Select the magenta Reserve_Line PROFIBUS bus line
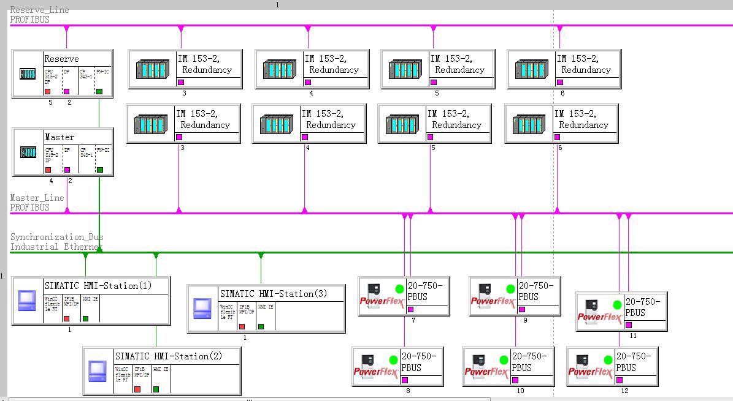Image resolution: width=733 pixels, height=401 pixels. tap(371, 25)
